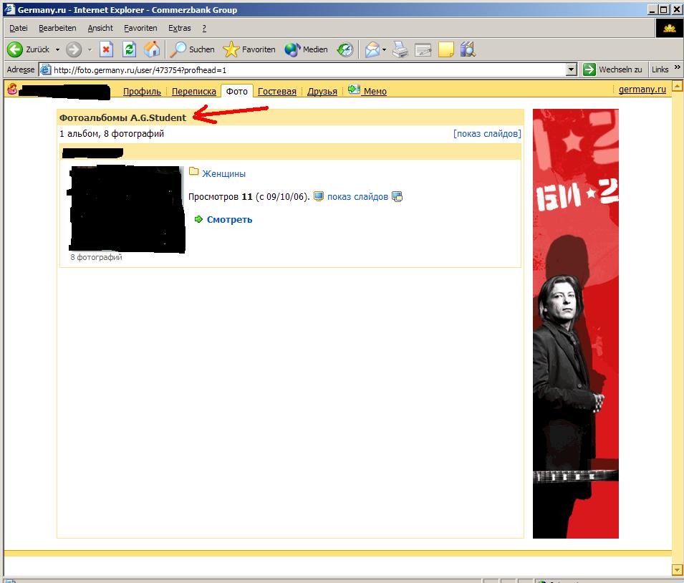
Task: Go to the Home page icon
Action: (151, 49)
